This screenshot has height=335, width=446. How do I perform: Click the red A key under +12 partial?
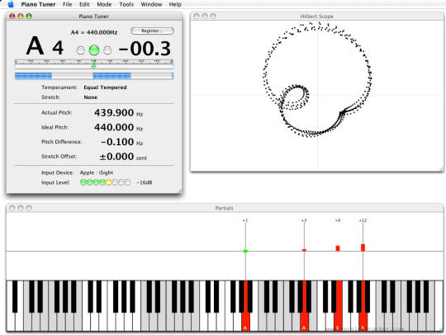point(363,322)
